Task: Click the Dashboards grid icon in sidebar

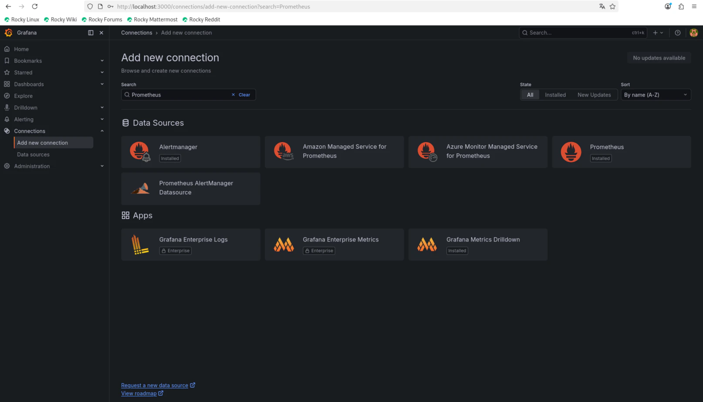Action: click(x=7, y=84)
